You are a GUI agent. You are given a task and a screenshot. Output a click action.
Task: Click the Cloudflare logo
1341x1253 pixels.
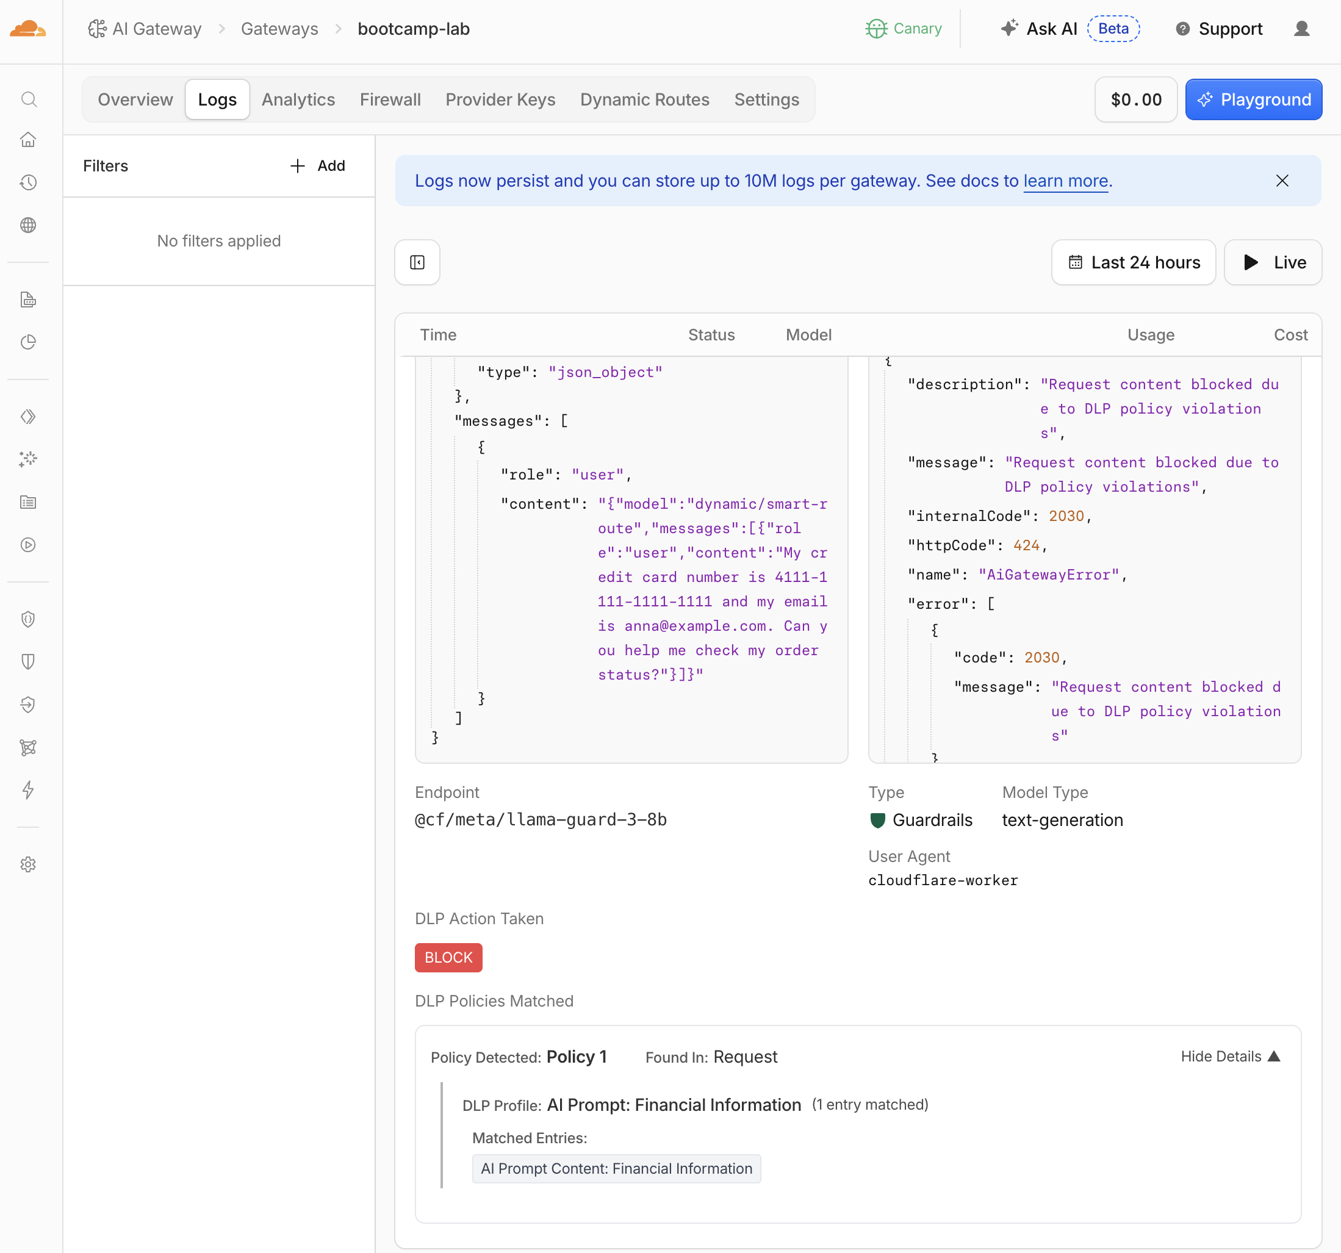pos(28,29)
